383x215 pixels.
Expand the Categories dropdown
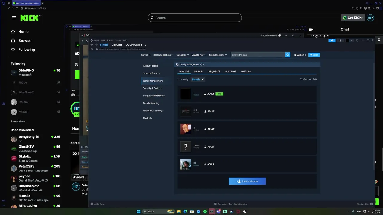(182, 55)
